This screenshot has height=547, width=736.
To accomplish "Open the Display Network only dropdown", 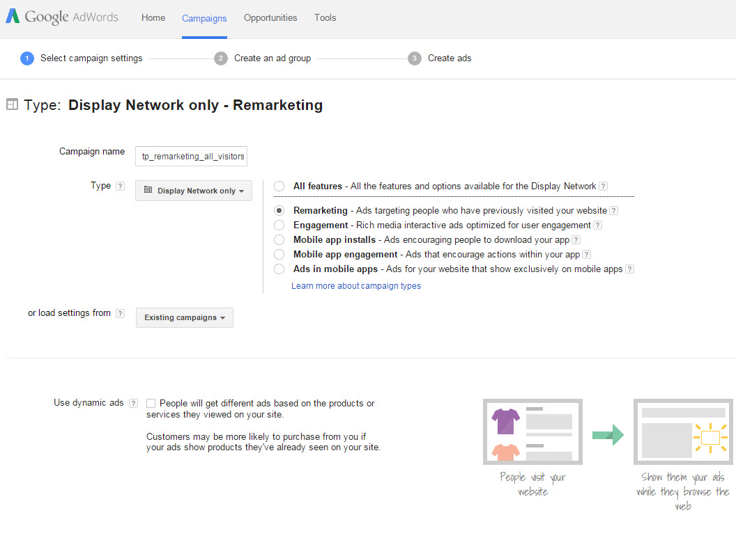I will coord(193,190).
